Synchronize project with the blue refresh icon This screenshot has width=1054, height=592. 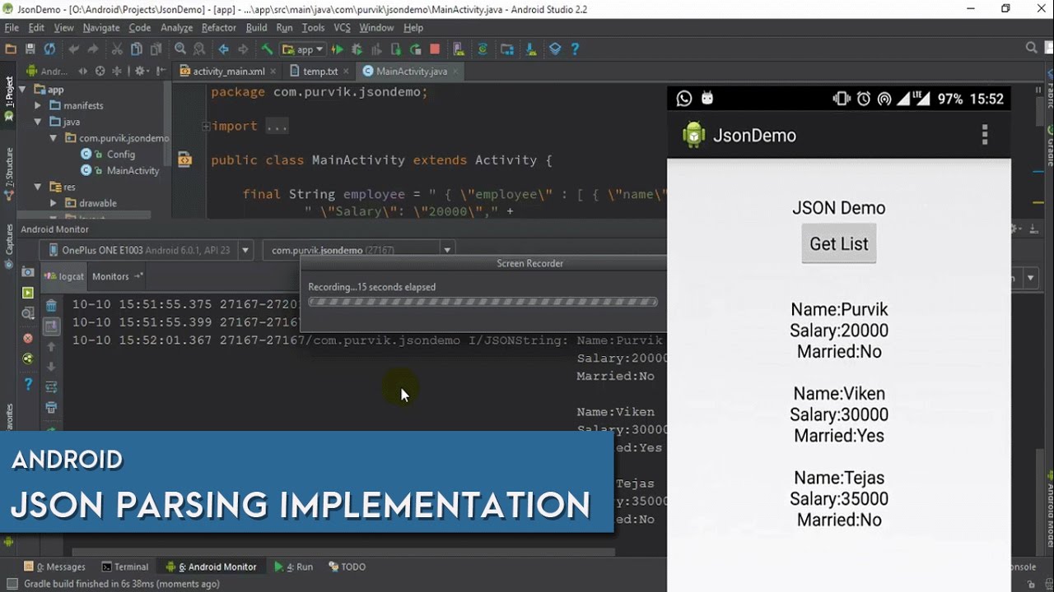(x=49, y=49)
